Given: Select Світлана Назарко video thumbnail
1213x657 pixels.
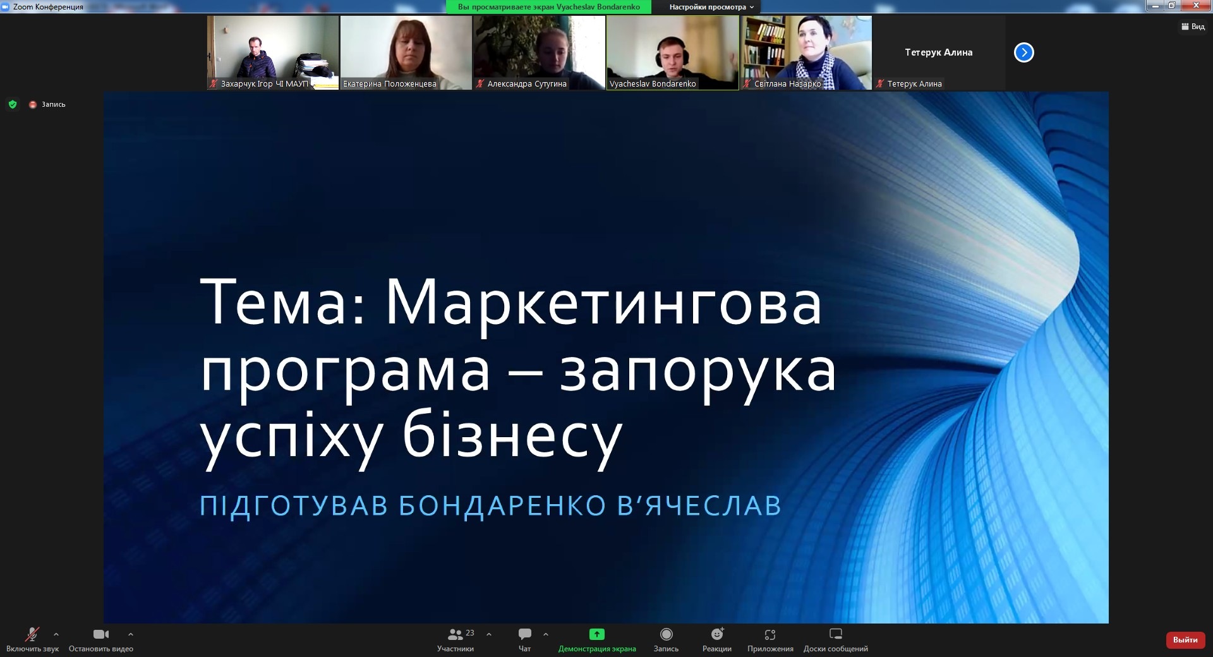Looking at the screenshot, I should [806, 52].
